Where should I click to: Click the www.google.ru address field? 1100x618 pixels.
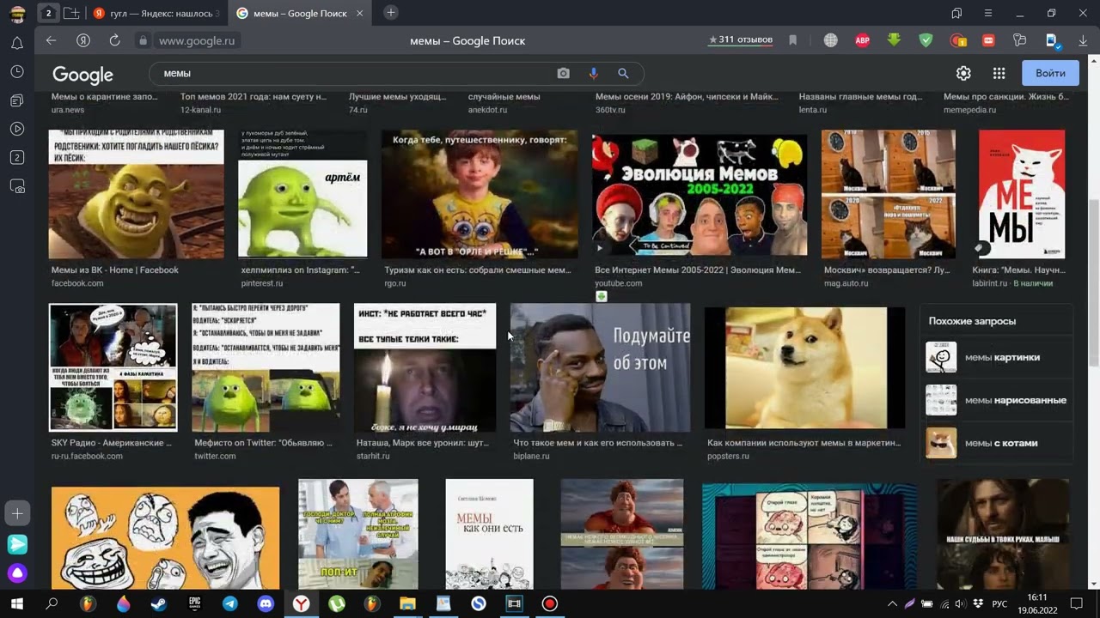click(x=197, y=40)
